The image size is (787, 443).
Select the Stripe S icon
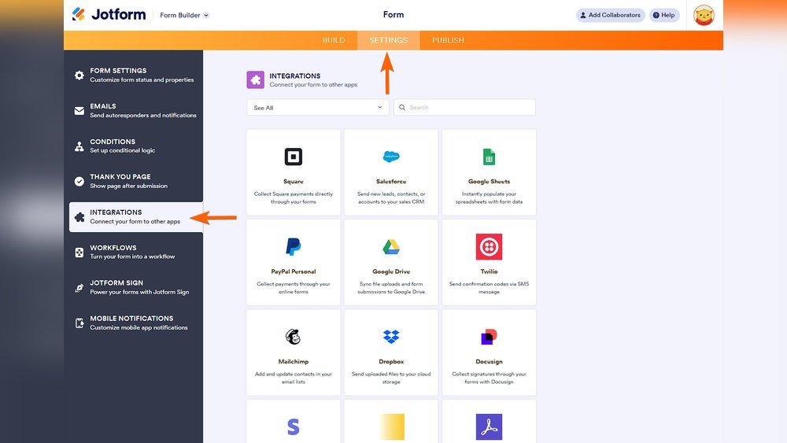point(293,427)
